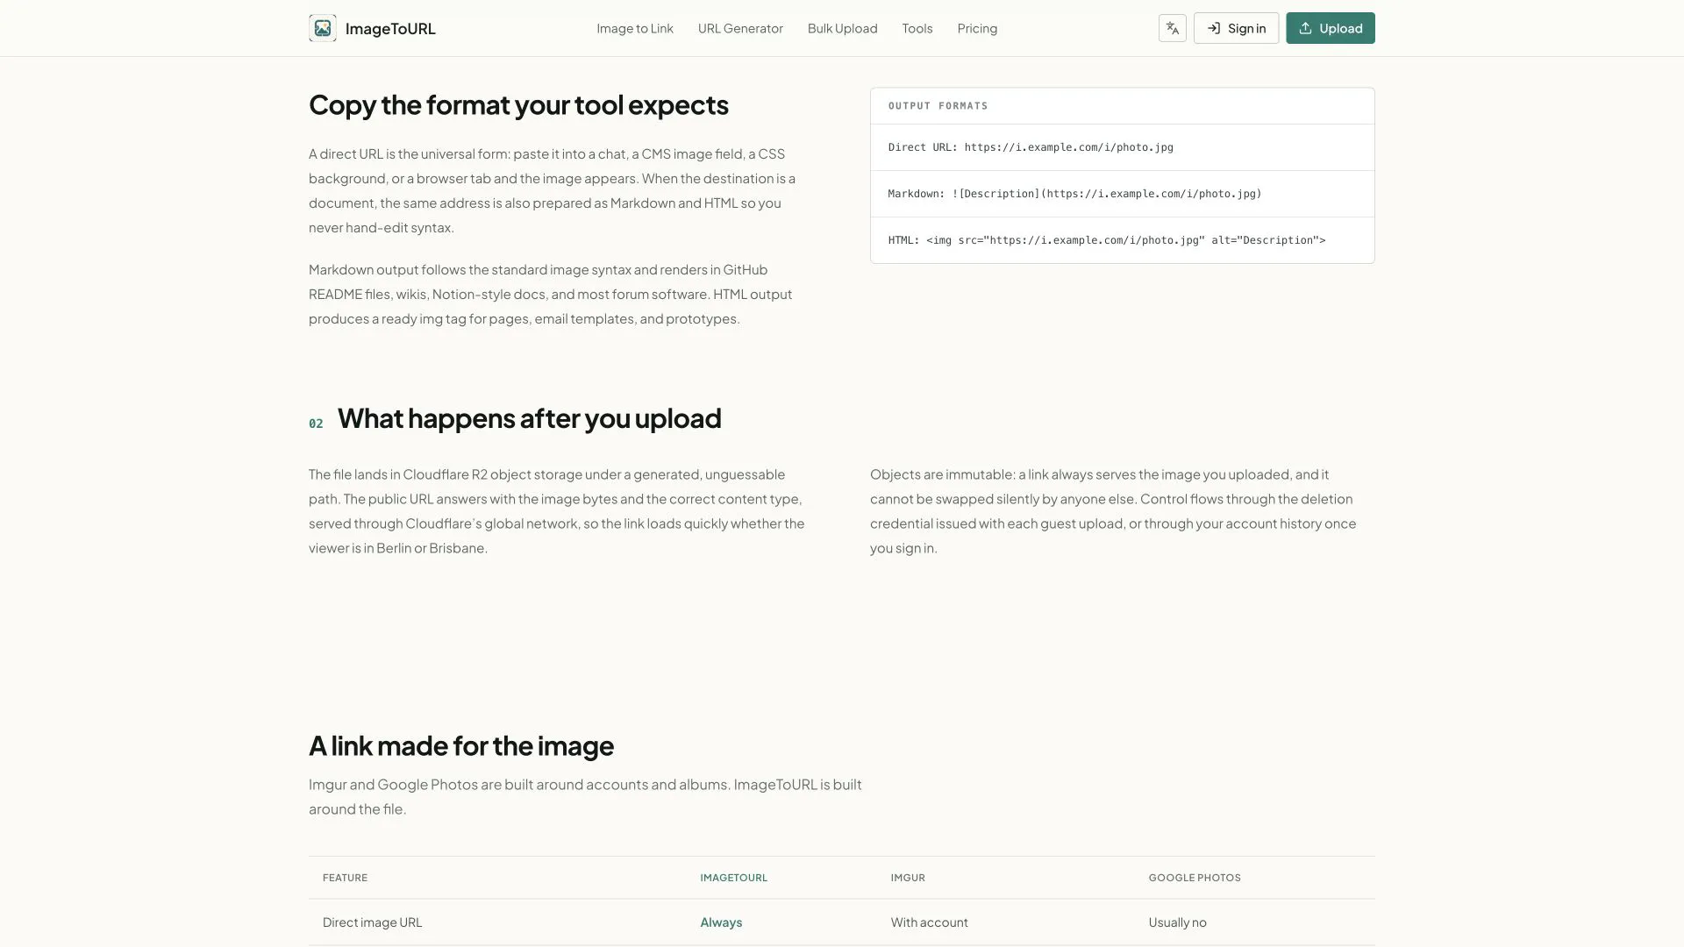Click the '02' section number

pos(316,424)
